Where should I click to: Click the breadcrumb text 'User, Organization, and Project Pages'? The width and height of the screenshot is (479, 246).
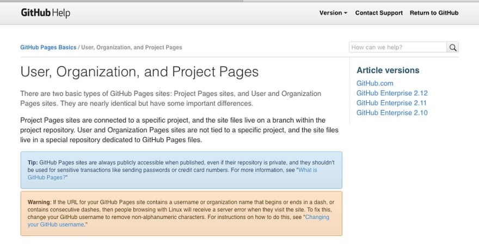132,47
